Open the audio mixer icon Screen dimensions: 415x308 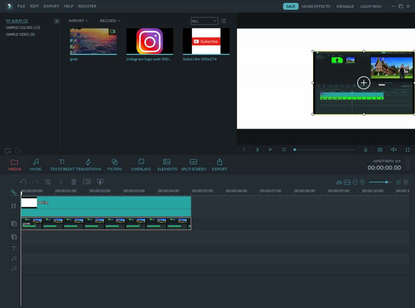click(x=339, y=182)
